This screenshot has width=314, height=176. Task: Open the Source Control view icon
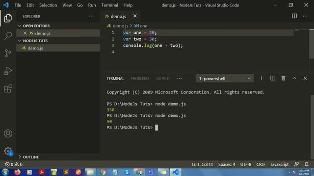tap(8, 53)
